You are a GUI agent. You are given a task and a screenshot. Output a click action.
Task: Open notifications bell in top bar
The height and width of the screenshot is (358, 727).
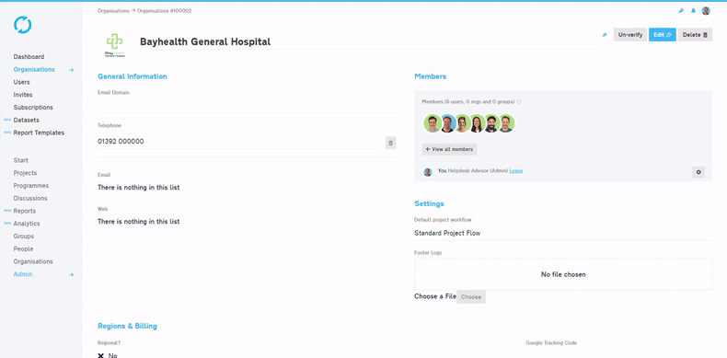click(x=693, y=11)
